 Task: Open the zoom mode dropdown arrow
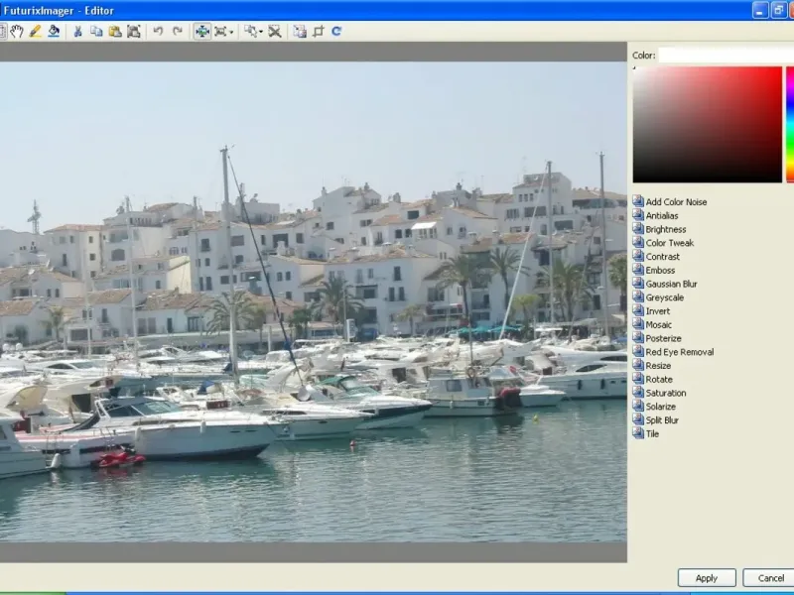point(231,32)
